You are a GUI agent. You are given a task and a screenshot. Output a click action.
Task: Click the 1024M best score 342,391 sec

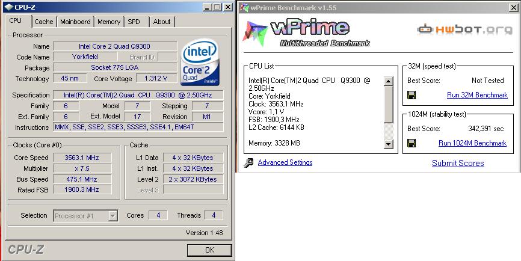[x=486, y=129]
